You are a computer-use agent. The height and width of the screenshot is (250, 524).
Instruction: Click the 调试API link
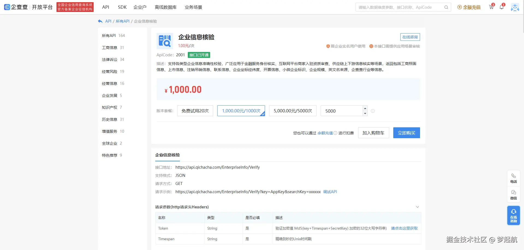click(330, 192)
